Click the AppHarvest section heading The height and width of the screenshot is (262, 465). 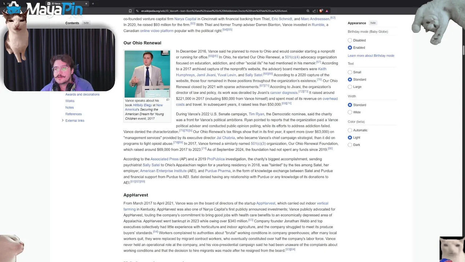point(136,195)
